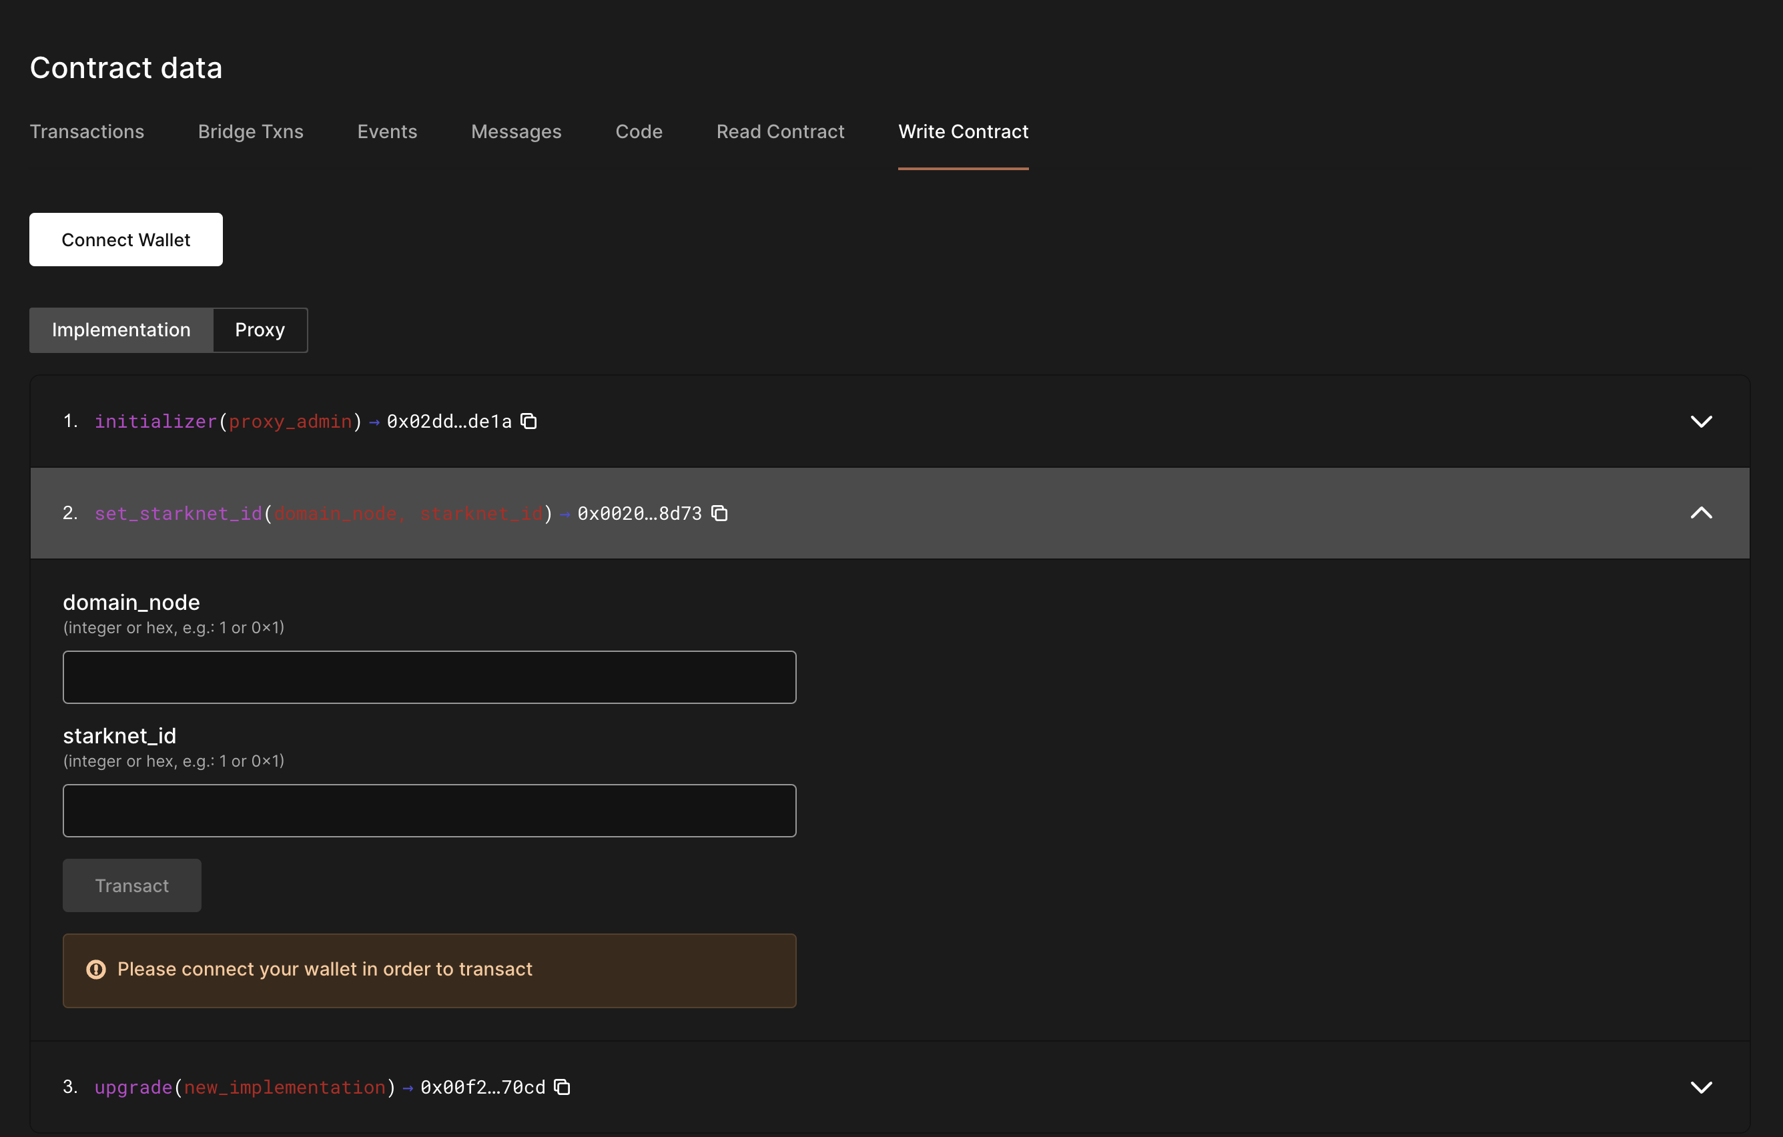Switch to the Read Contract tab

tap(779, 131)
